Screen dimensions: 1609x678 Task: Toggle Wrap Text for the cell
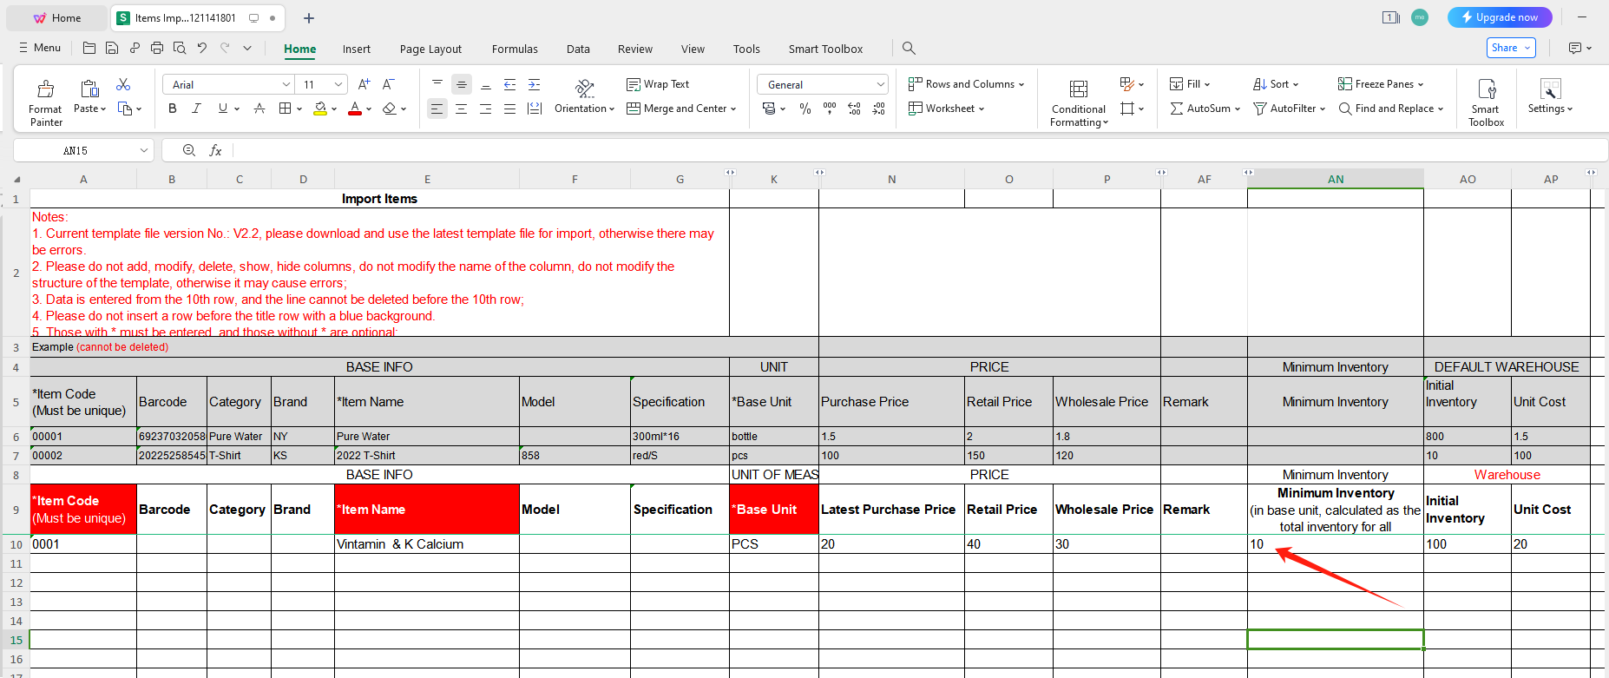pos(658,84)
